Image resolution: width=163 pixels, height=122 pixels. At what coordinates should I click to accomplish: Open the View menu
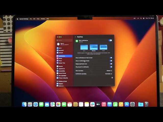38,19
